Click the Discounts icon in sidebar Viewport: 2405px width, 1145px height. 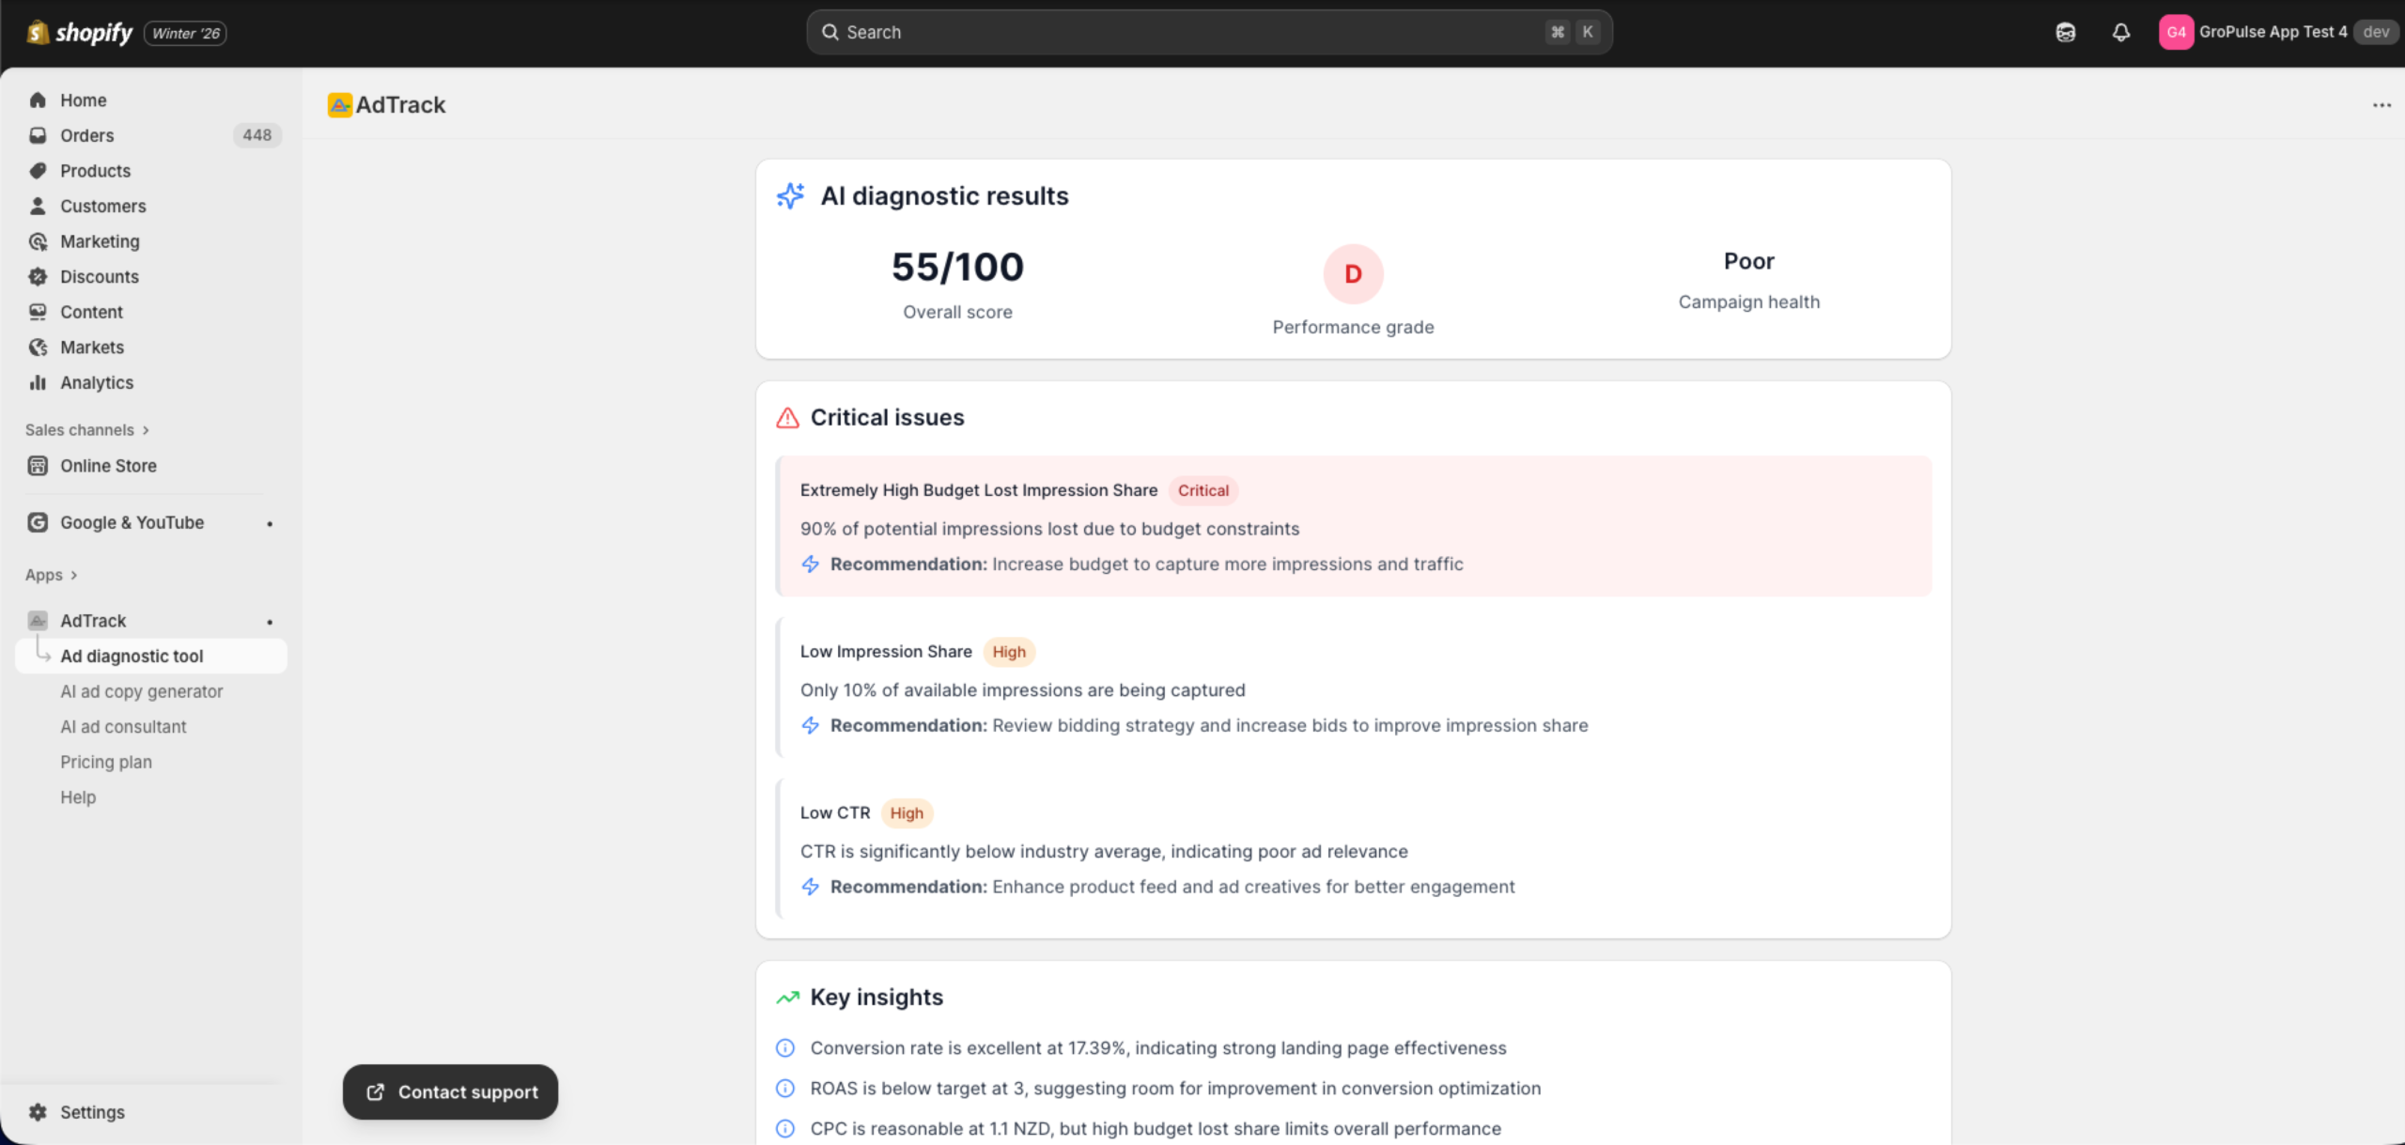tap(38, 276)
